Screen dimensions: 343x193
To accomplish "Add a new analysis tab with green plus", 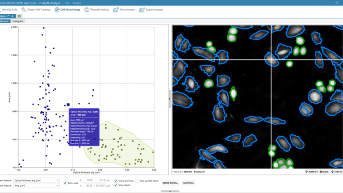I will click(x=19, y=16).
